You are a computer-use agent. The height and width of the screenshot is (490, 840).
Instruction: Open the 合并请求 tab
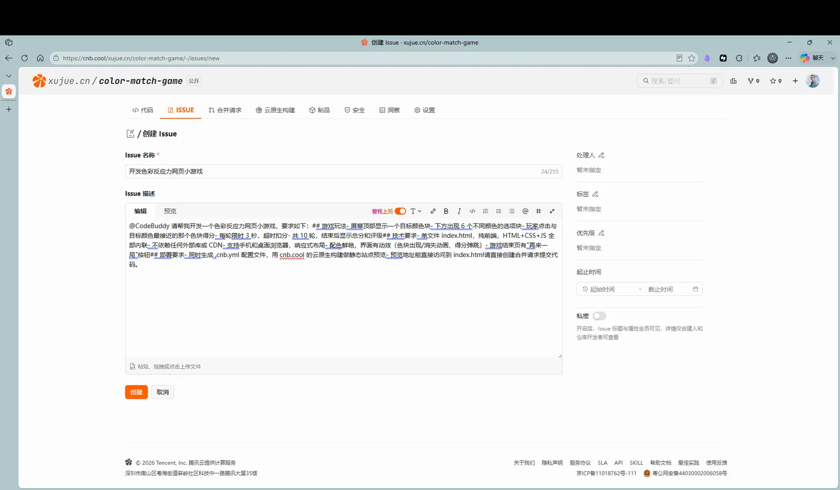coord(225,110)
